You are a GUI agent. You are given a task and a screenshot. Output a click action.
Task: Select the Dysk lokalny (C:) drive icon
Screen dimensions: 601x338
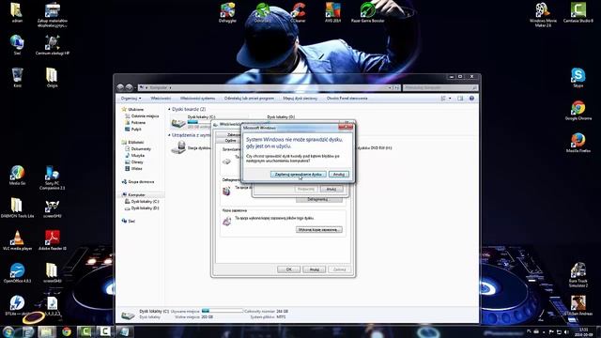point(178,123)
